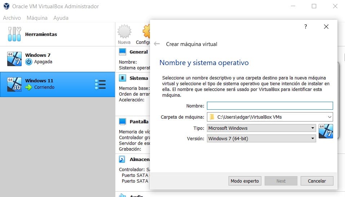
Task: Open the Máquina menu
Action: click(x=37, y=18)
